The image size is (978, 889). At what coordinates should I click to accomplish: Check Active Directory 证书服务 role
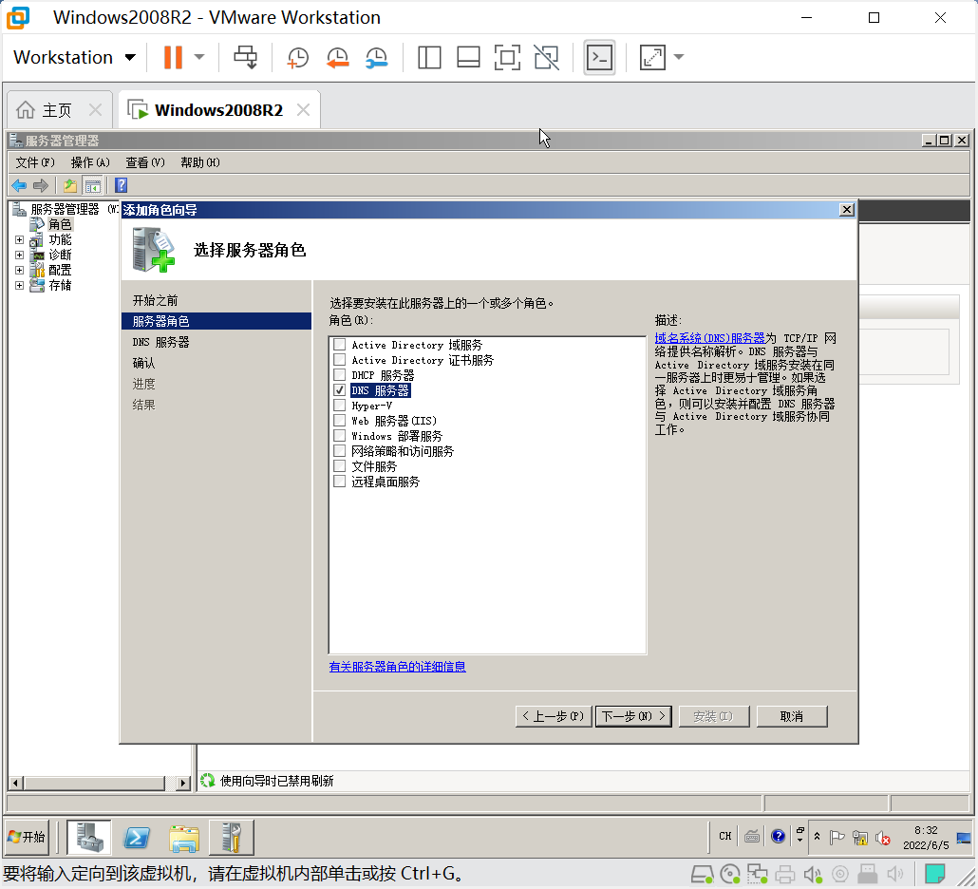tap(339, 360)
